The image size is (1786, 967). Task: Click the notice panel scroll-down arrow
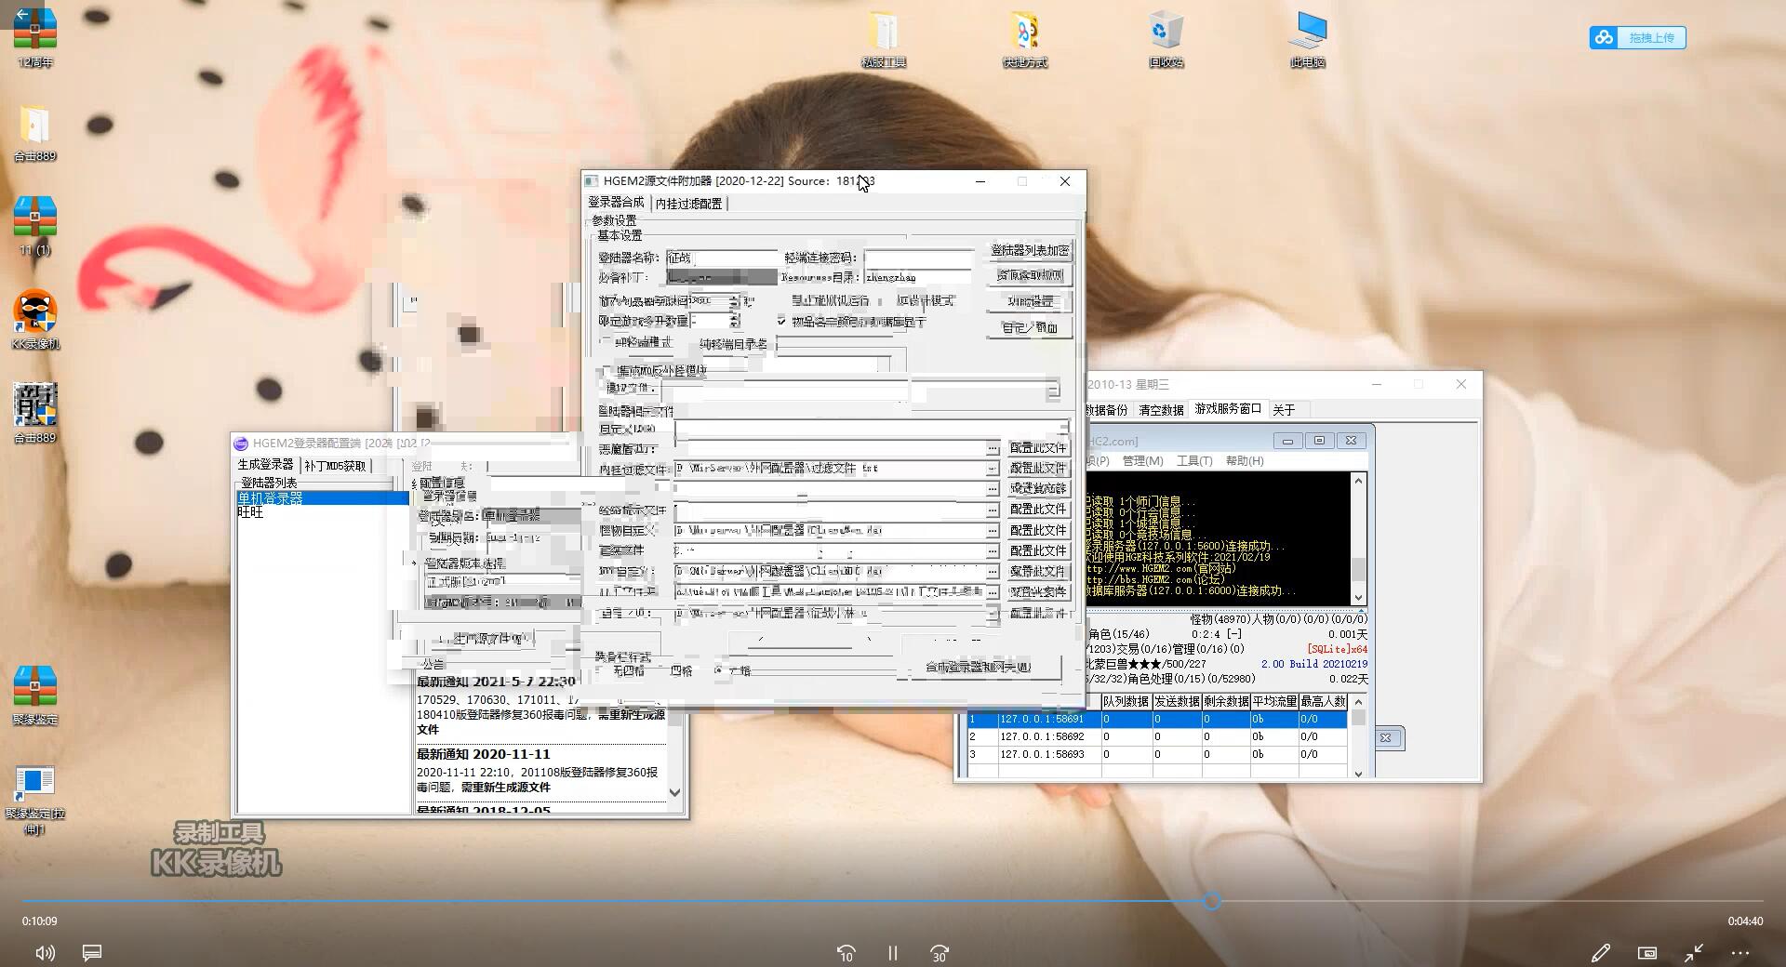pos(675,793)
